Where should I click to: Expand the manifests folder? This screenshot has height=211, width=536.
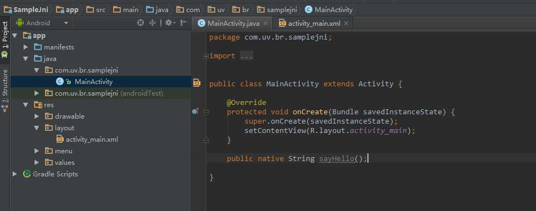pos(26,47)
